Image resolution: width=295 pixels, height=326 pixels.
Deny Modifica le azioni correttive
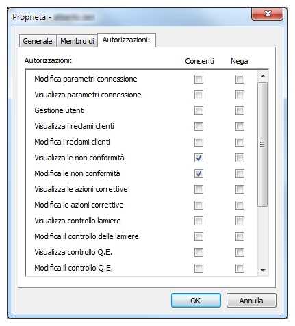pos(240,205)
